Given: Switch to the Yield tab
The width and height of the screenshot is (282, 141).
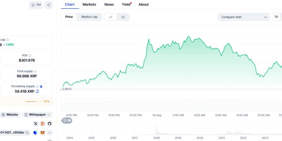Looking at the screenshot, I should coord(126,5).
